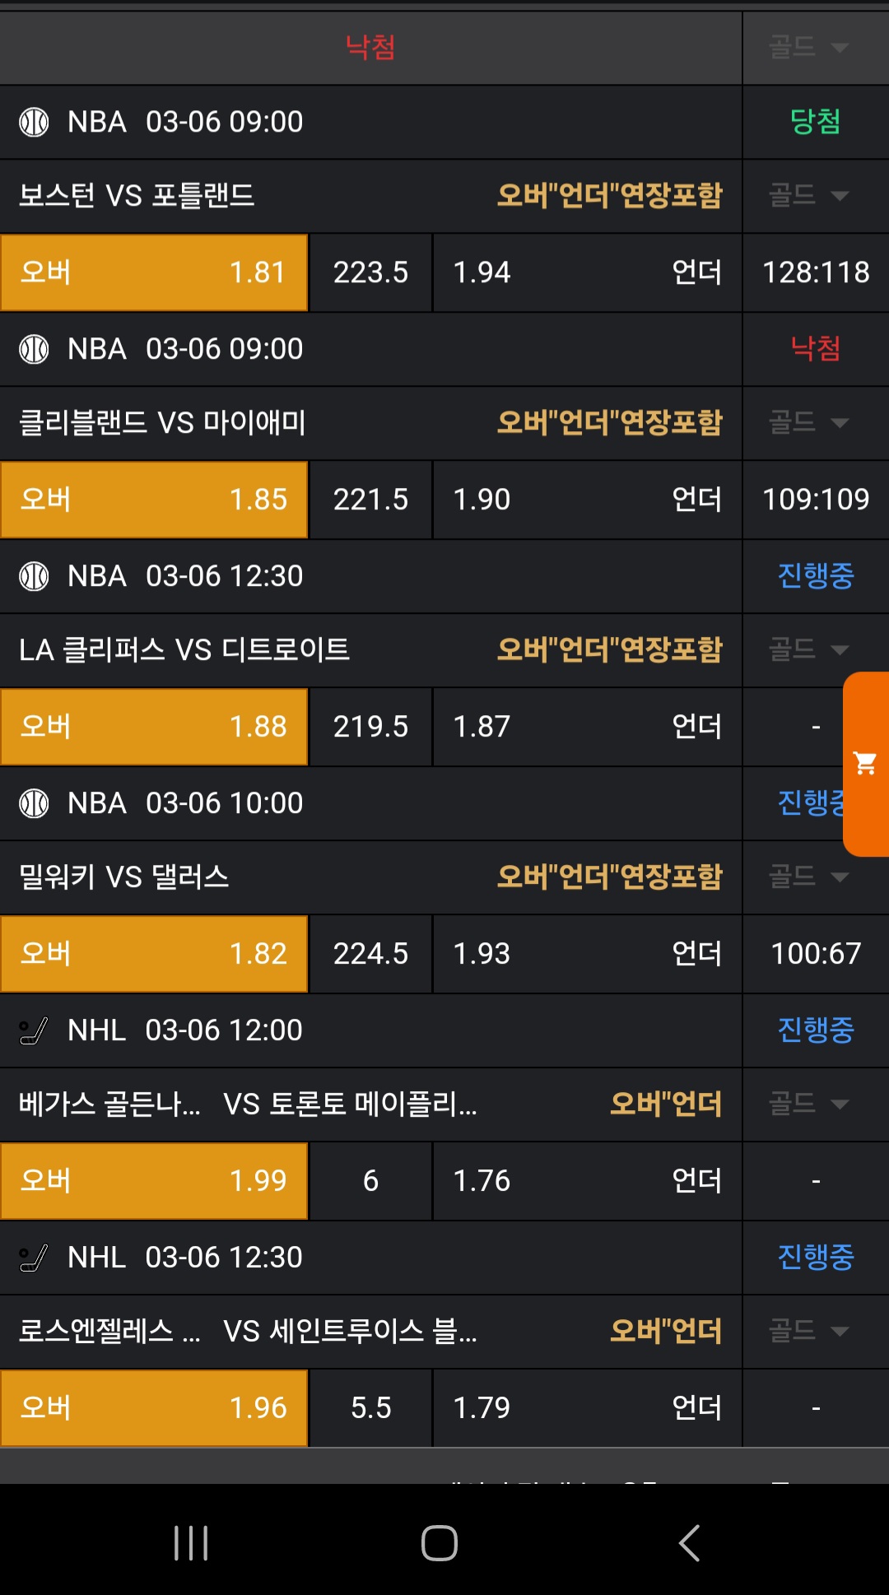Select 오버 1.81 for 보스턴 VS 포틀랜드
The height and width of the screenshot is (1595, 889).
point(154,272)
